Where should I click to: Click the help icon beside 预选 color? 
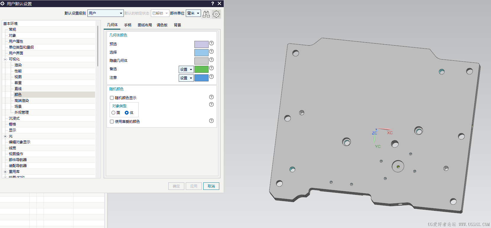(211, 43)
